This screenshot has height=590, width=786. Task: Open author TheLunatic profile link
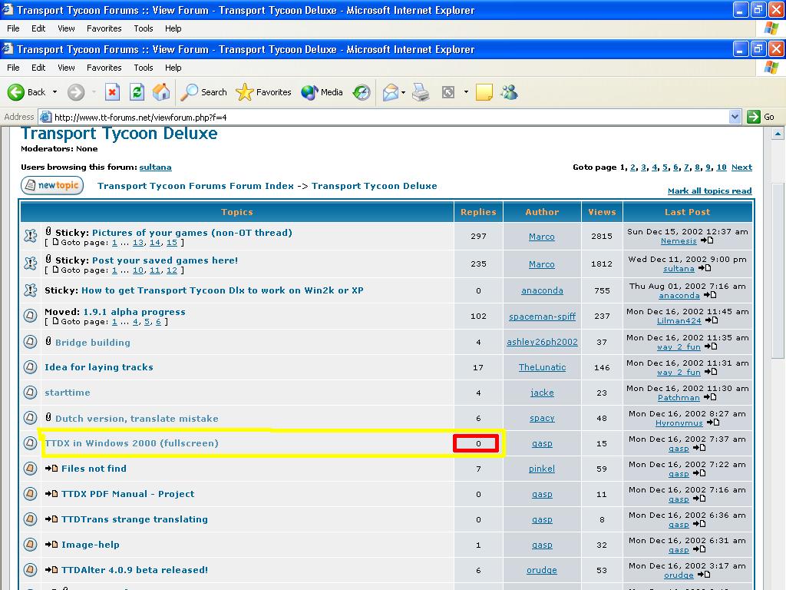pyautogui.click(x=542, y=366)
